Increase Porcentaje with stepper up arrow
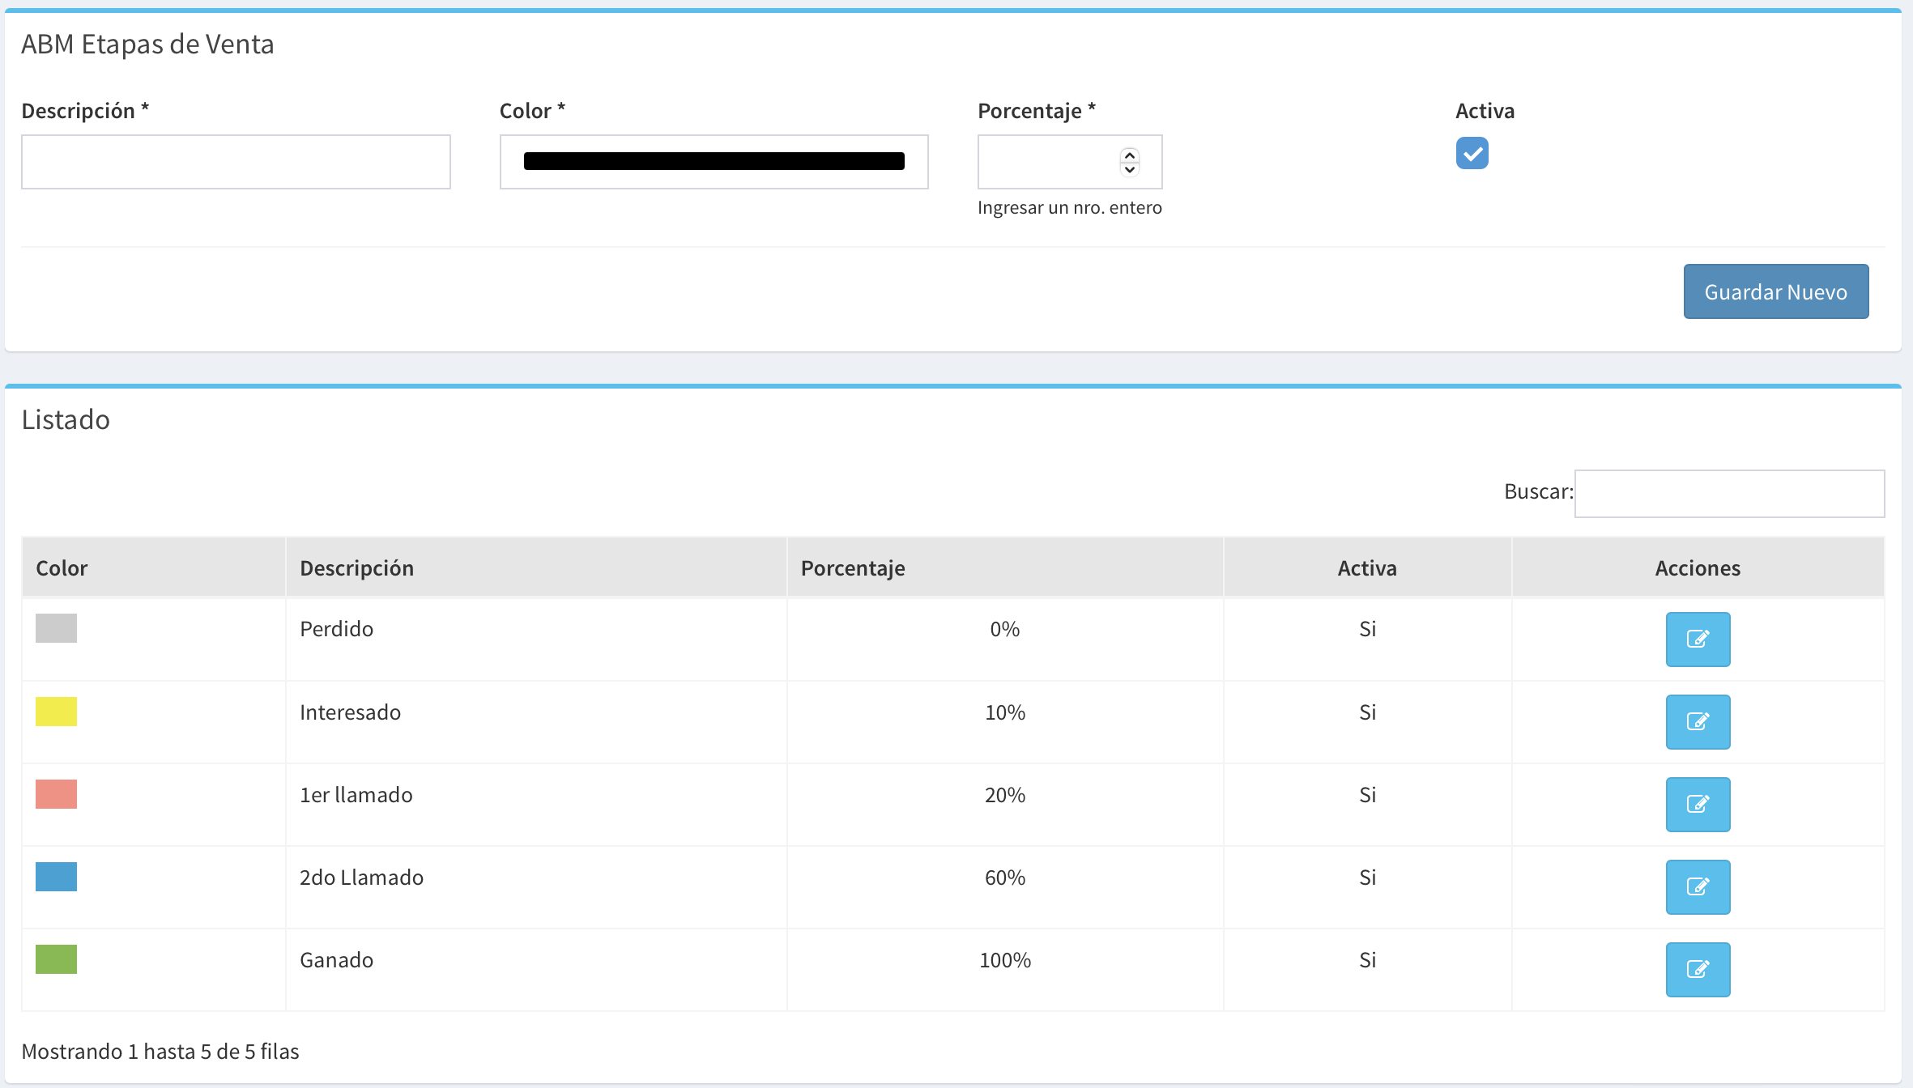1913x1088 pixels. (x=1130, y=155)
